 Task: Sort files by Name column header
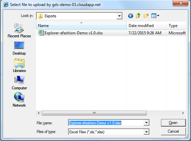point(81,26)
